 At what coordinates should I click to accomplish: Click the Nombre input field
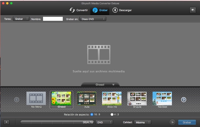53,19
